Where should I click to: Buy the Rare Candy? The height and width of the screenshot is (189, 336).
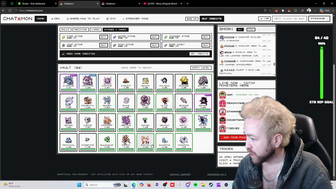(206, 45)
